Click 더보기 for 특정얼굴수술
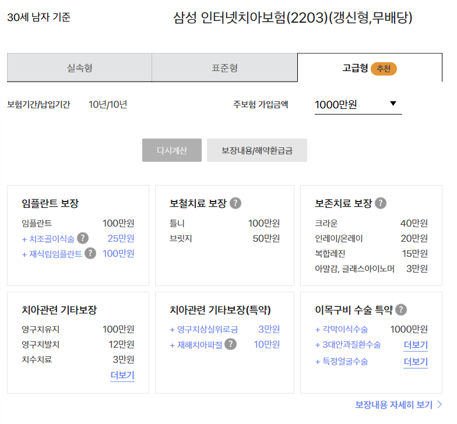 [x=416, y=362]
